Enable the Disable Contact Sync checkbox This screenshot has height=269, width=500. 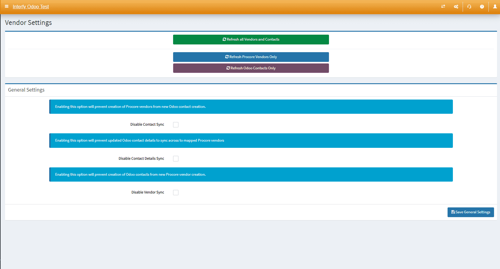pyautogui.click(x=176, y=125)
